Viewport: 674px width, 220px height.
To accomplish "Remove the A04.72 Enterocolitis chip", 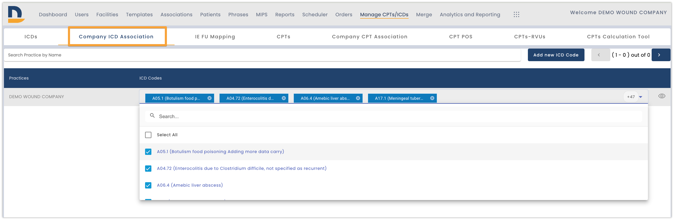I will [284, 98].
